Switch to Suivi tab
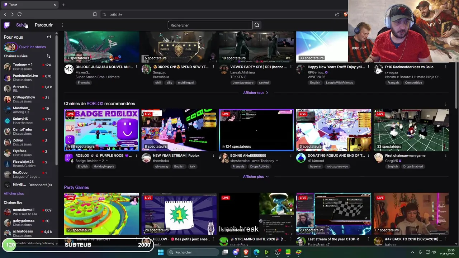This screenshot has height=258, width=459. [x=21, y=25]
